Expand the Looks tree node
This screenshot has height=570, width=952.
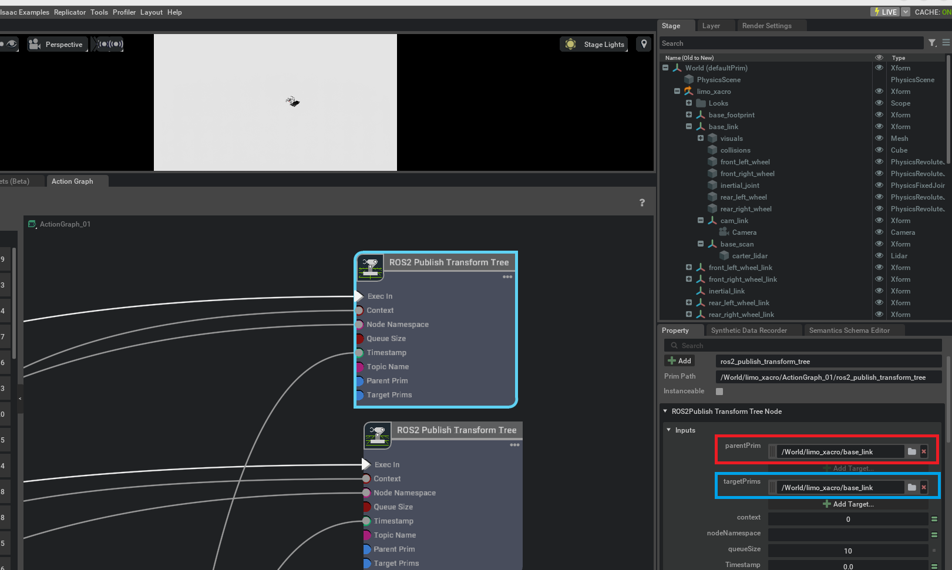[x=689, y=103]
